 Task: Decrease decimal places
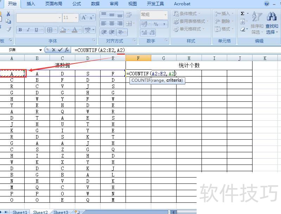152,33
